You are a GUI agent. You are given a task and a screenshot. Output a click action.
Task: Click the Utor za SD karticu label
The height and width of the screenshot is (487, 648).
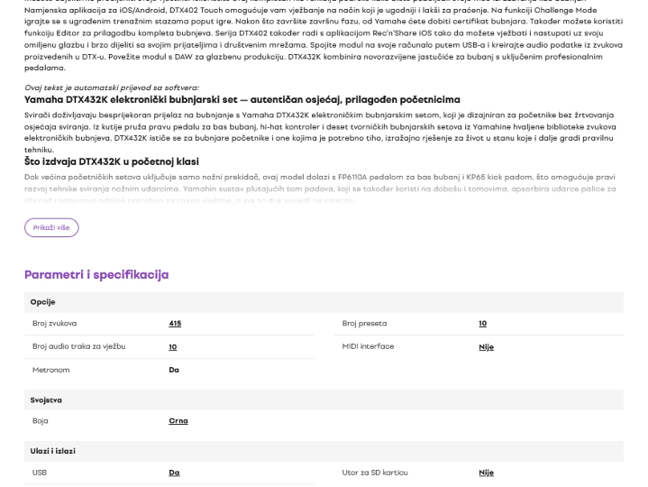(375, 473)
